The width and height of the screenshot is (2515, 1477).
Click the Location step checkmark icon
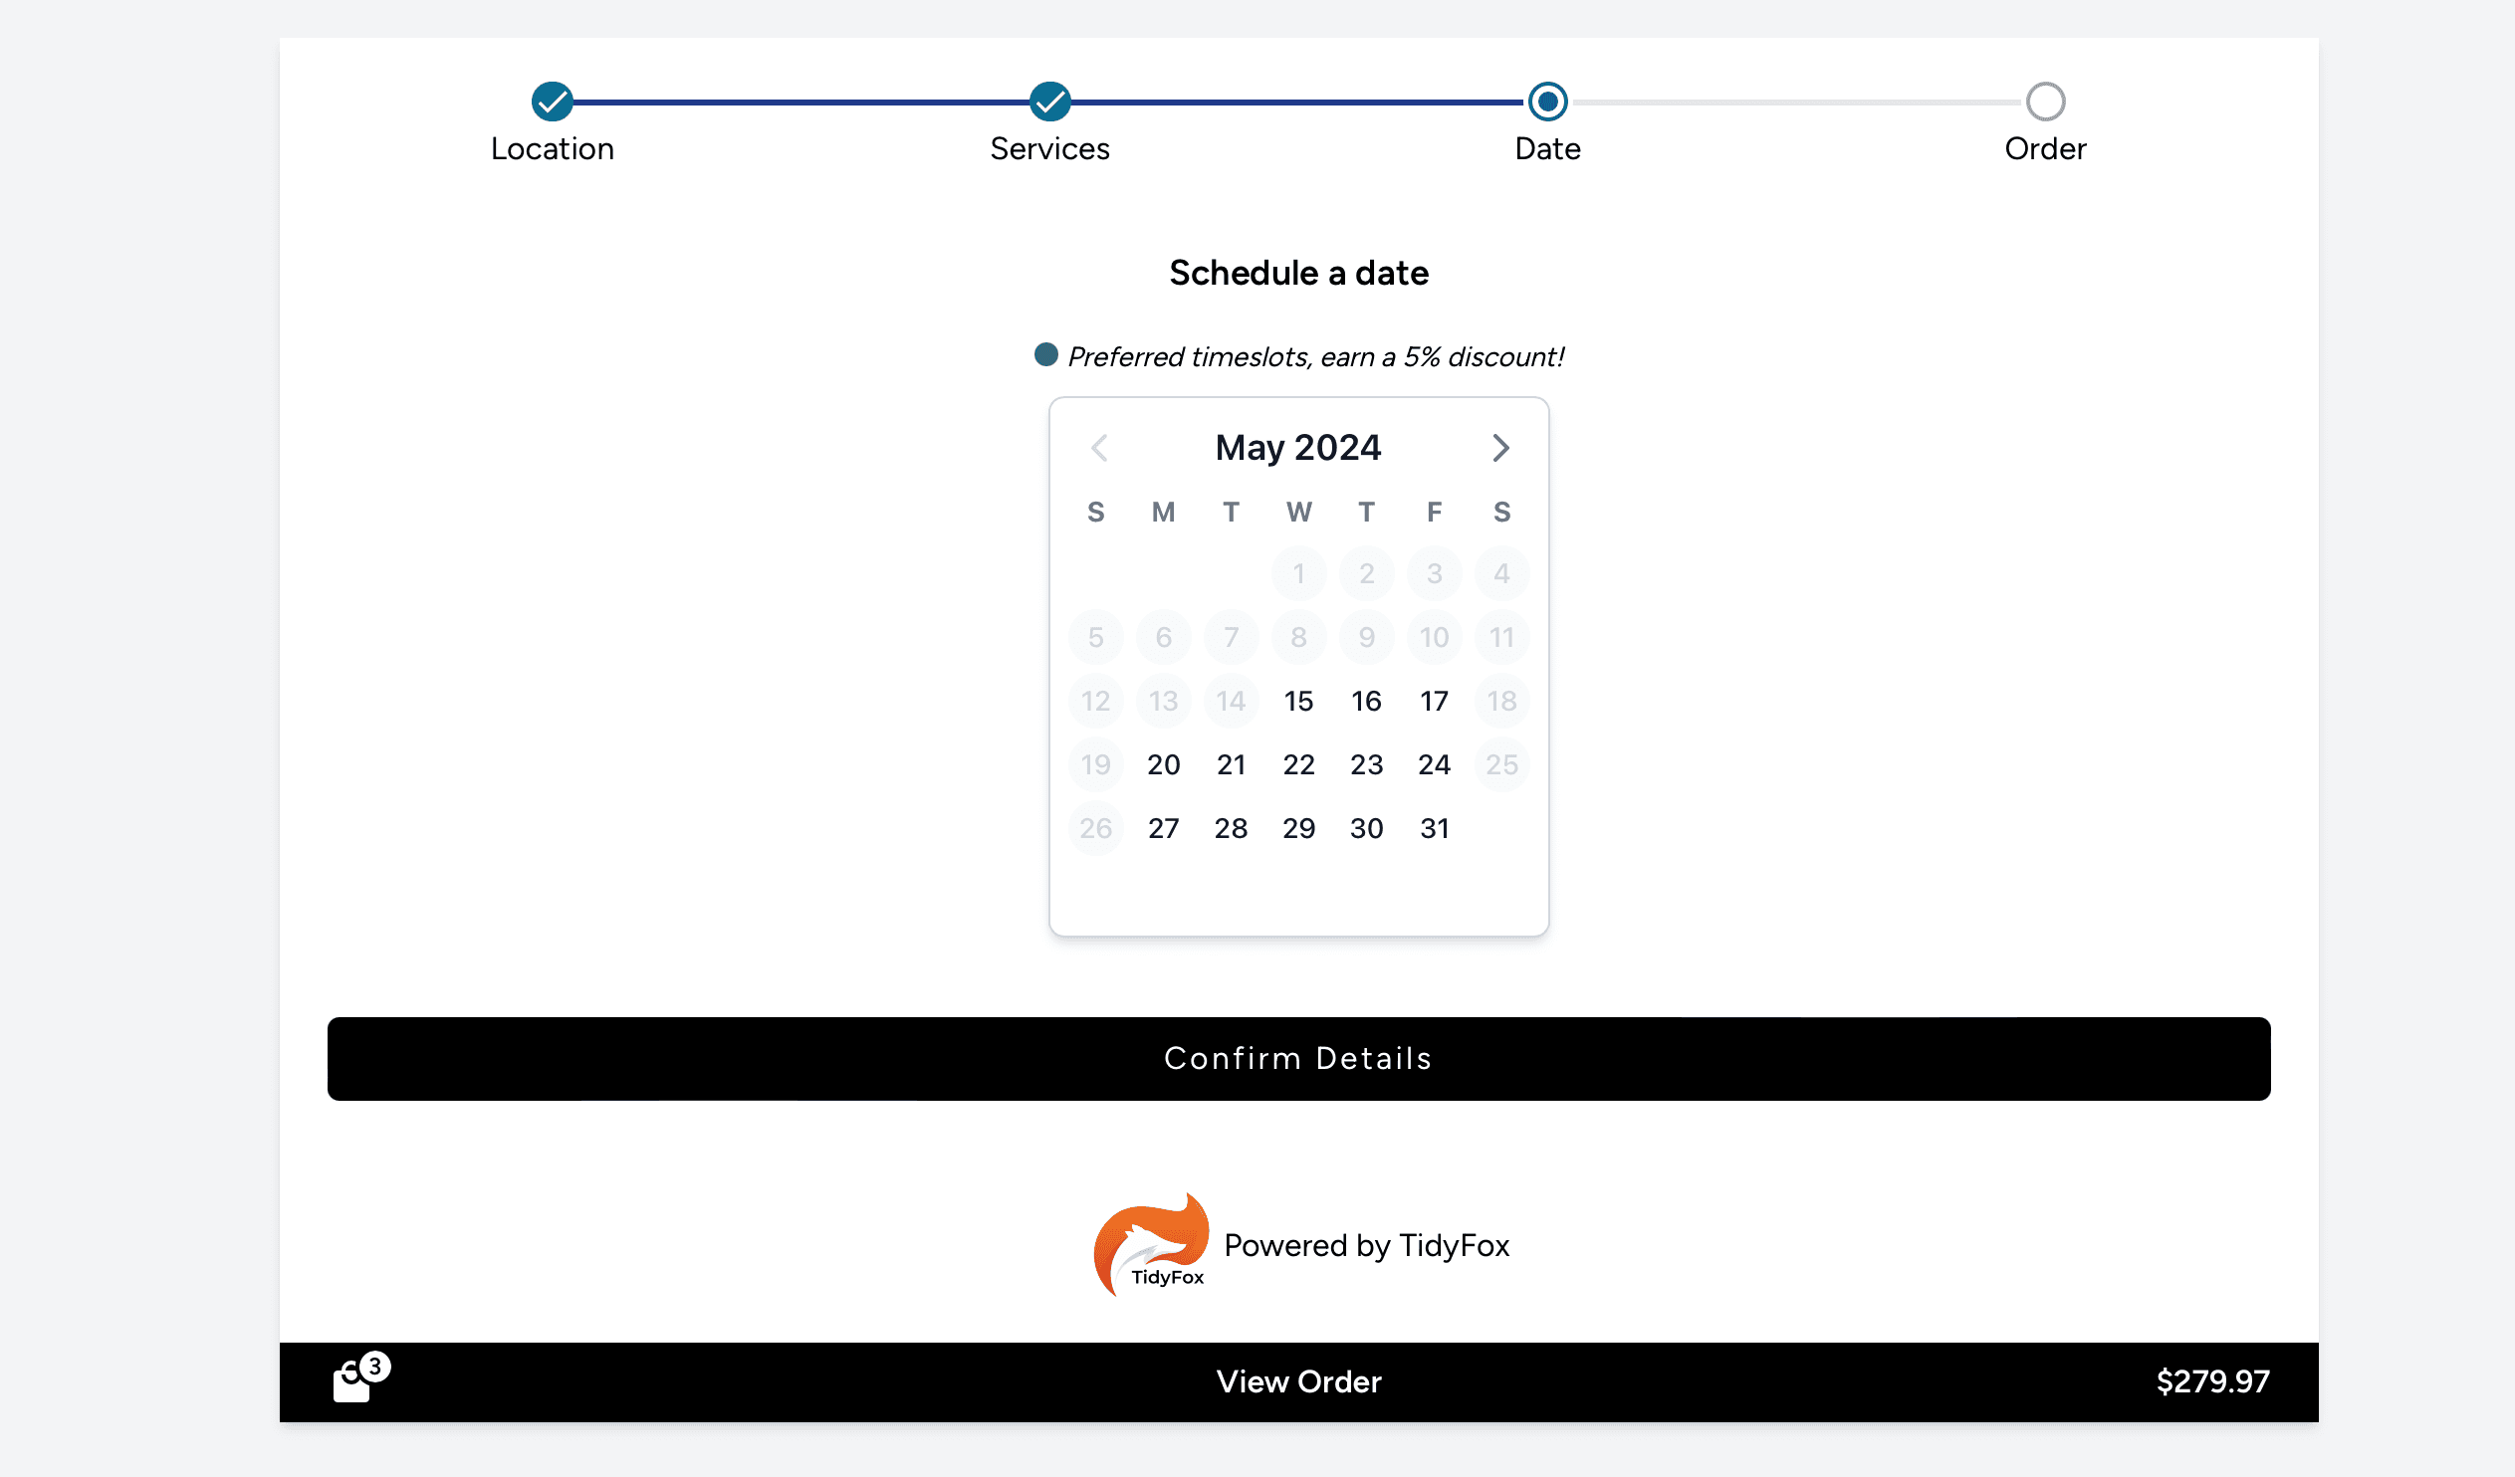pyautogui.click(x=552, y=101)
